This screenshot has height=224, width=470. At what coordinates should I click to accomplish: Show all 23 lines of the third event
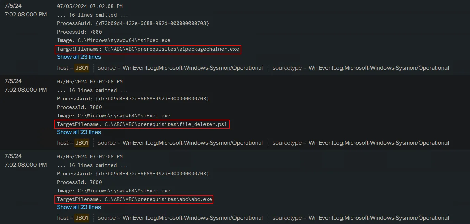[79, 207]
